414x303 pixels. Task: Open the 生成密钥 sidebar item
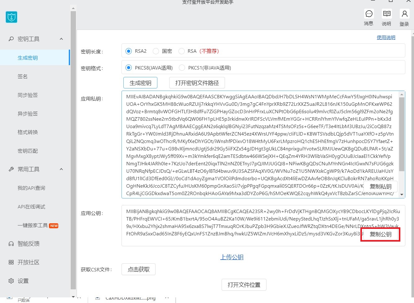[35, 58]
